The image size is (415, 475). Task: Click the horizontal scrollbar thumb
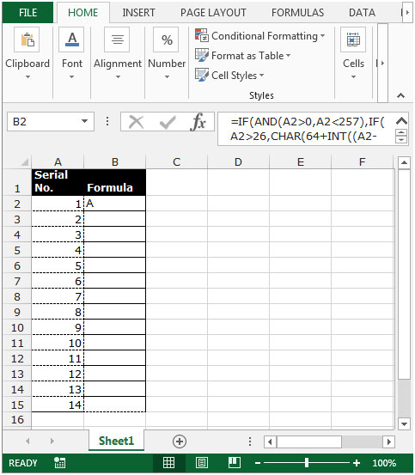point(309,442)
